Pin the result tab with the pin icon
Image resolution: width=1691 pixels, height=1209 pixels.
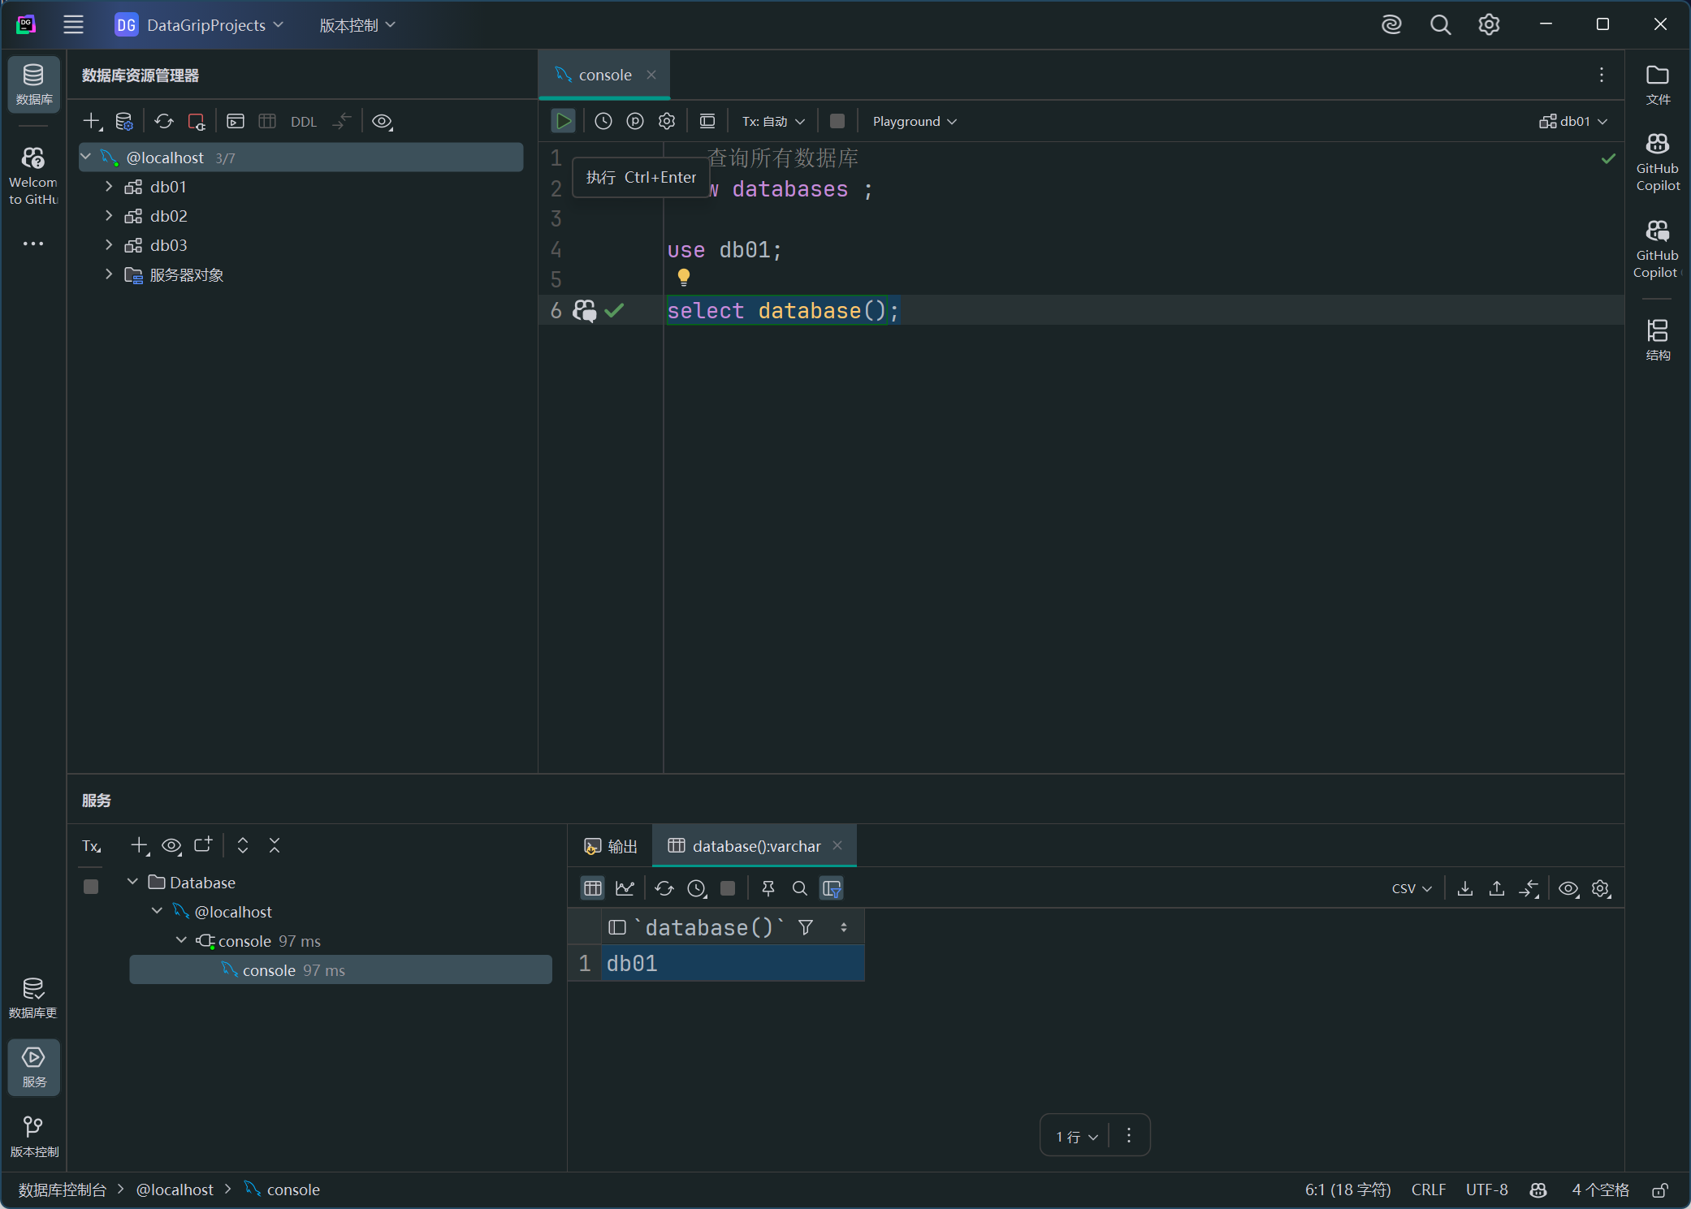coord(768,888)
